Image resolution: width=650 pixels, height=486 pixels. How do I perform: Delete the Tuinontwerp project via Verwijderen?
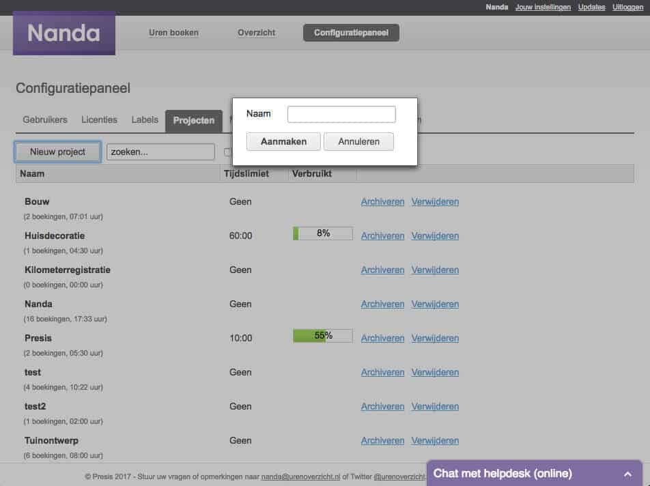click(x=435, y=441)
